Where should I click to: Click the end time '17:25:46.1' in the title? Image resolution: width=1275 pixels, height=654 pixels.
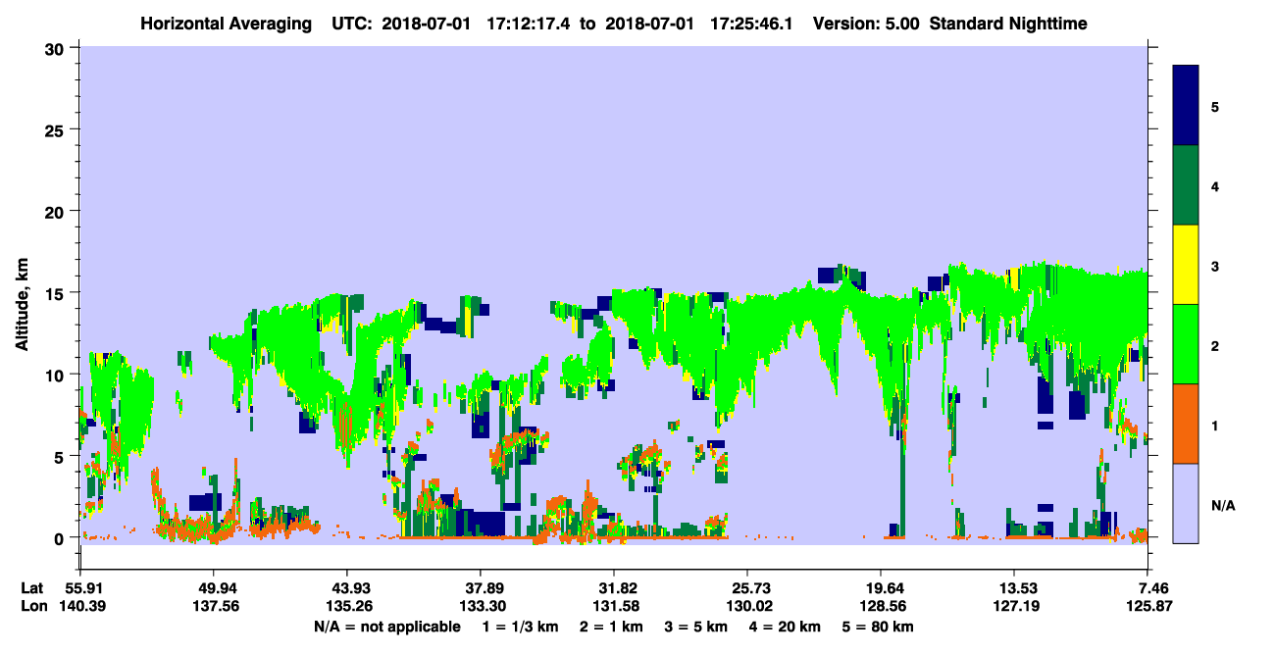[749, 23]
